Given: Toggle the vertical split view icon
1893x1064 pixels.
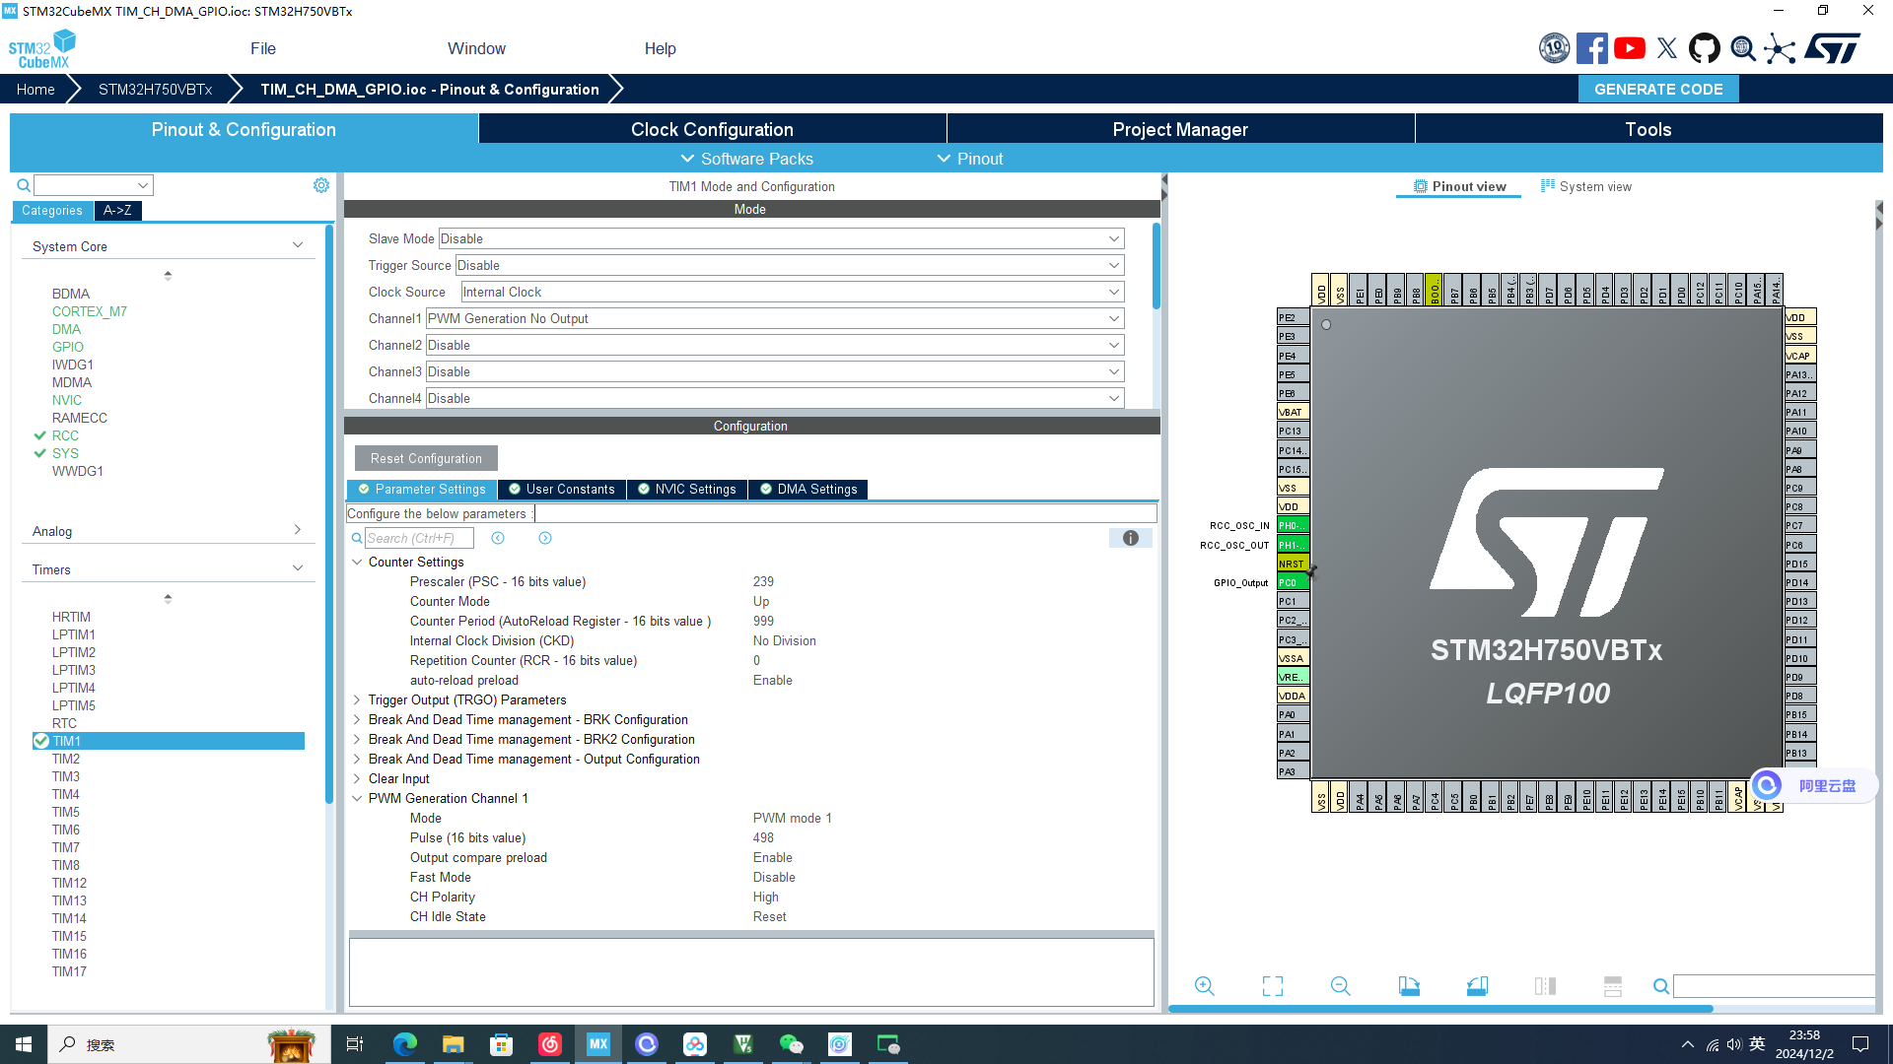Looking at the screenshot, I should click(1545, 986).
